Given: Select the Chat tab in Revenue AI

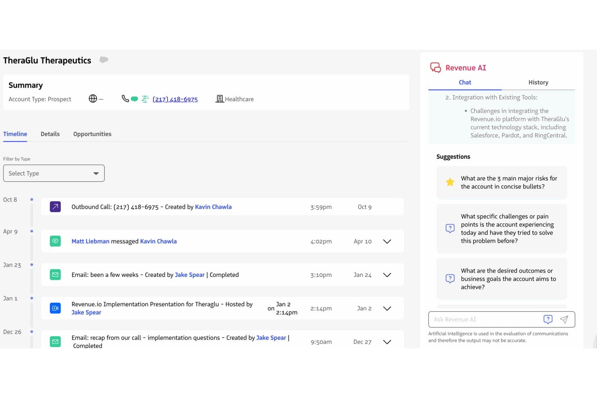Looking at the screenshot, I should [465, 82].
